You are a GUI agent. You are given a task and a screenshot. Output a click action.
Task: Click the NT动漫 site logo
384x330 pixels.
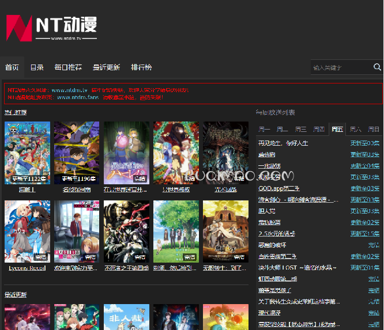tap(51, 28)
